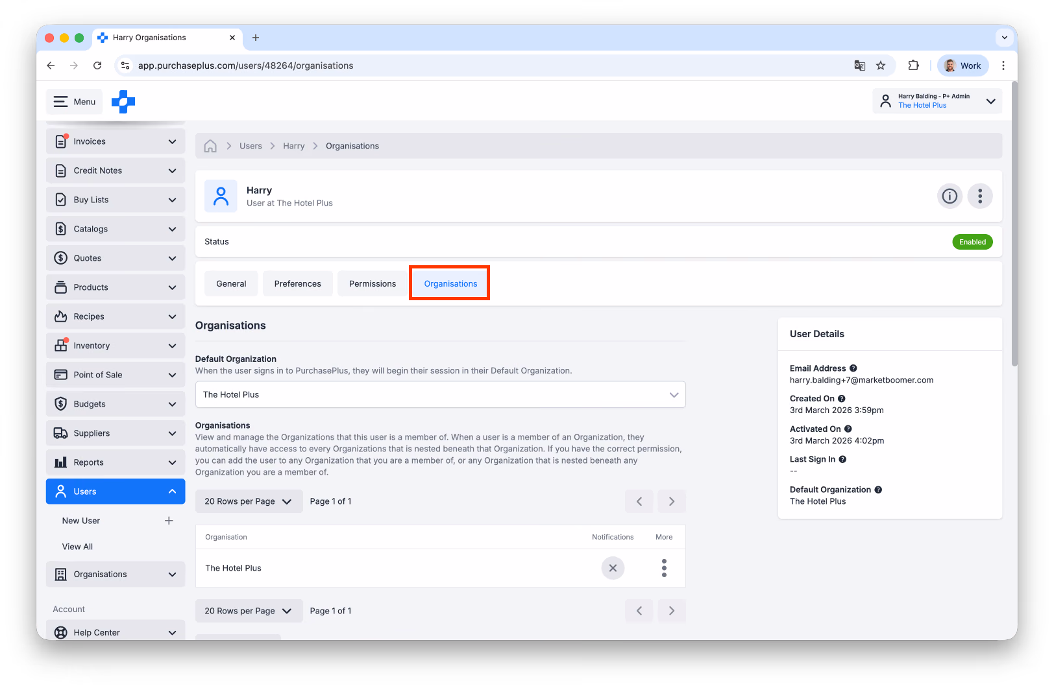Click the Recipes icon in sidebar
The image size is (1054, 688).
click(x=61, y=316)
